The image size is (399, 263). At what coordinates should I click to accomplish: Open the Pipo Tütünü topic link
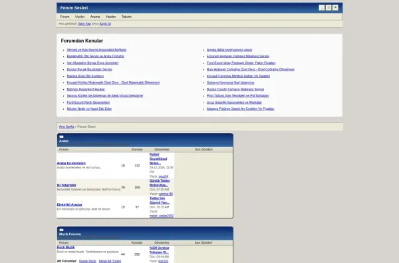pos(237,96)
